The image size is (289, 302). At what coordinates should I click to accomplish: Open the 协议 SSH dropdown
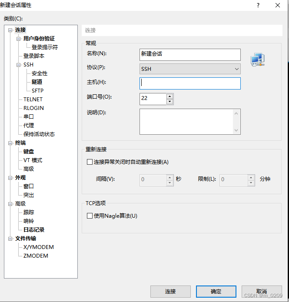pyautogui.click(x=190, y=69)
